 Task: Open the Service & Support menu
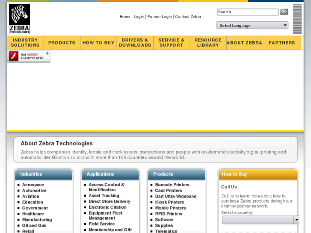pyautogui.click(x=172, y=43)
